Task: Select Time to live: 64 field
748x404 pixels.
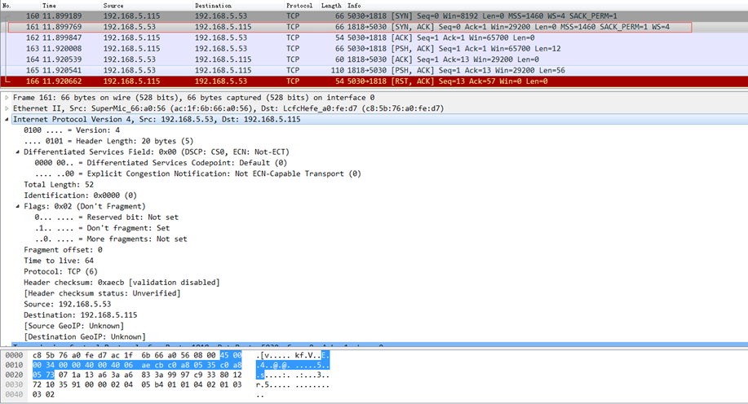Action: pos(59,261)
